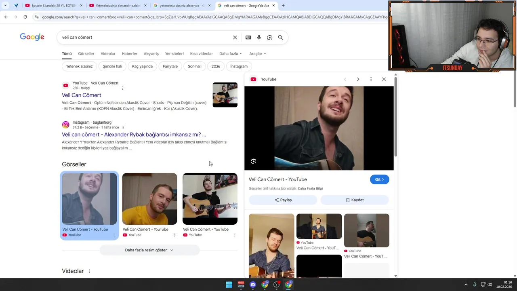Close the image preview panel
Image resolution: width=517 pixels, height=291 pixels.
click(384, 79)
